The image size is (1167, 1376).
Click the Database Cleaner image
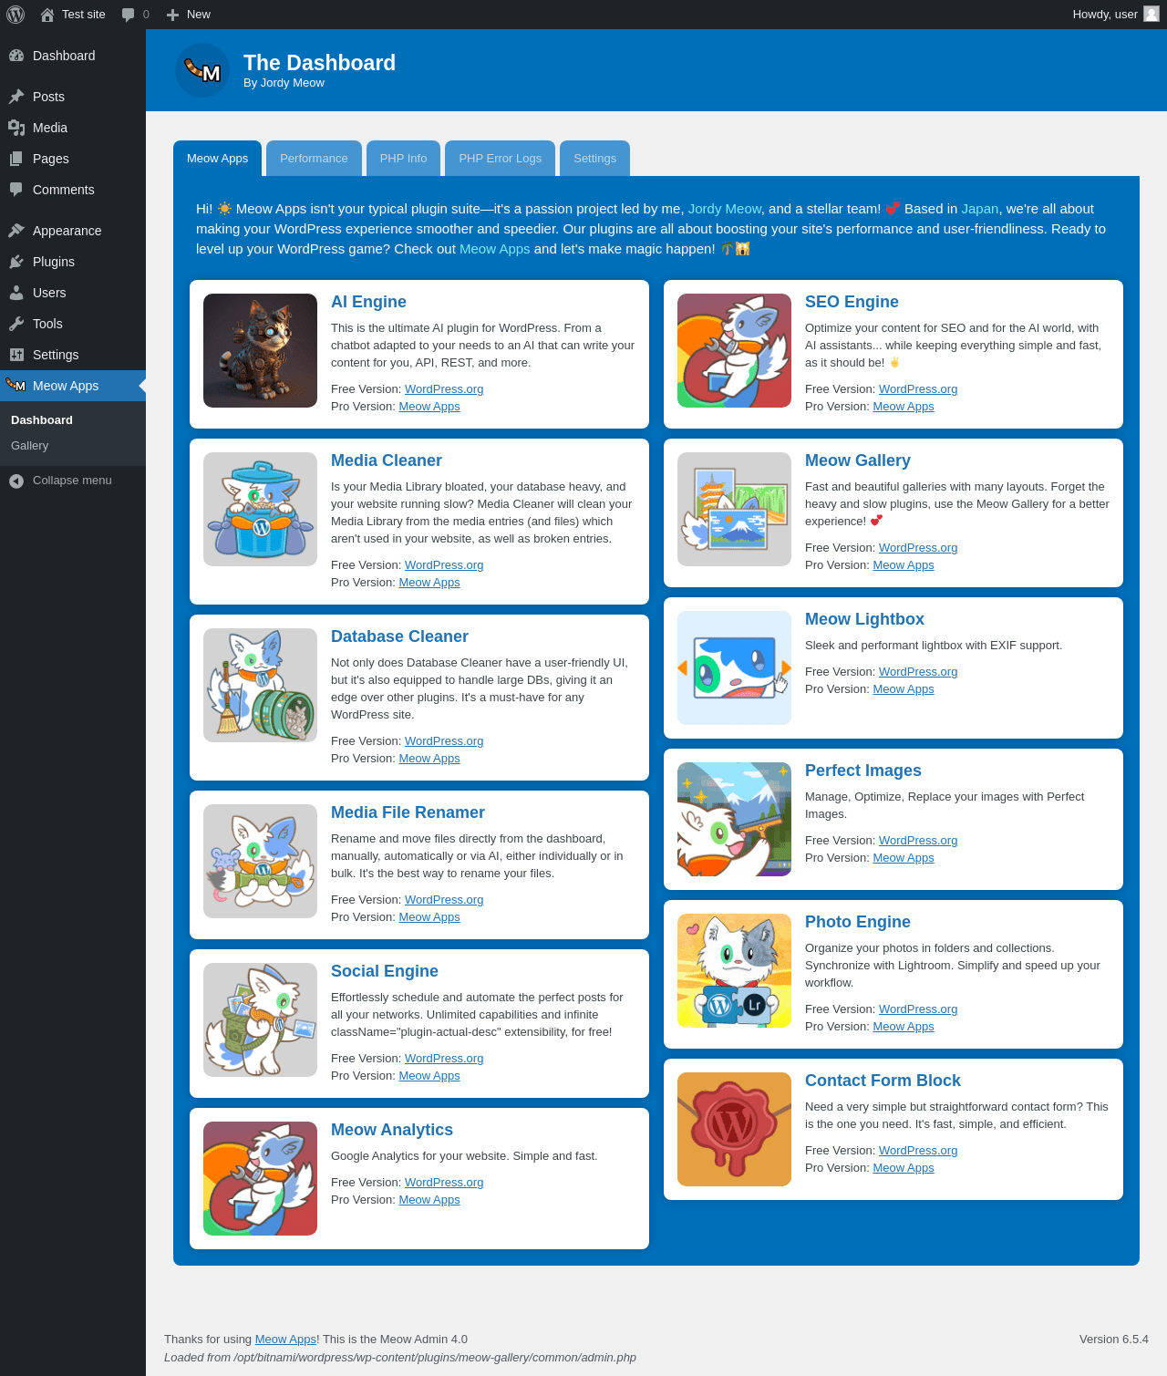260,685
